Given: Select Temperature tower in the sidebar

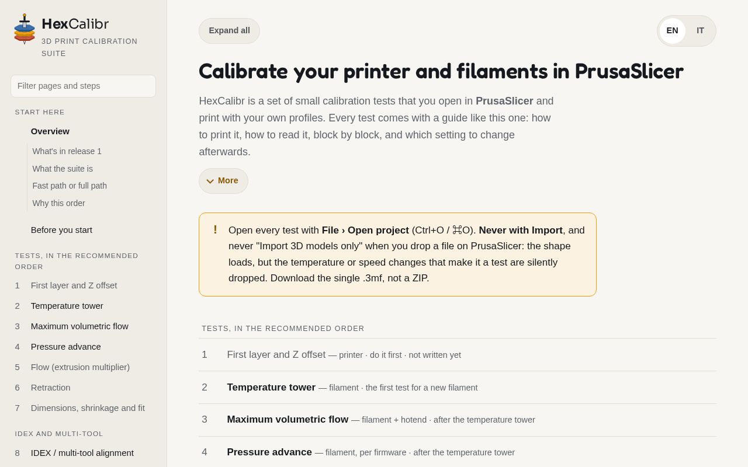Looking at the screenshot, I should pyautogui.click(x=83, y=306).
